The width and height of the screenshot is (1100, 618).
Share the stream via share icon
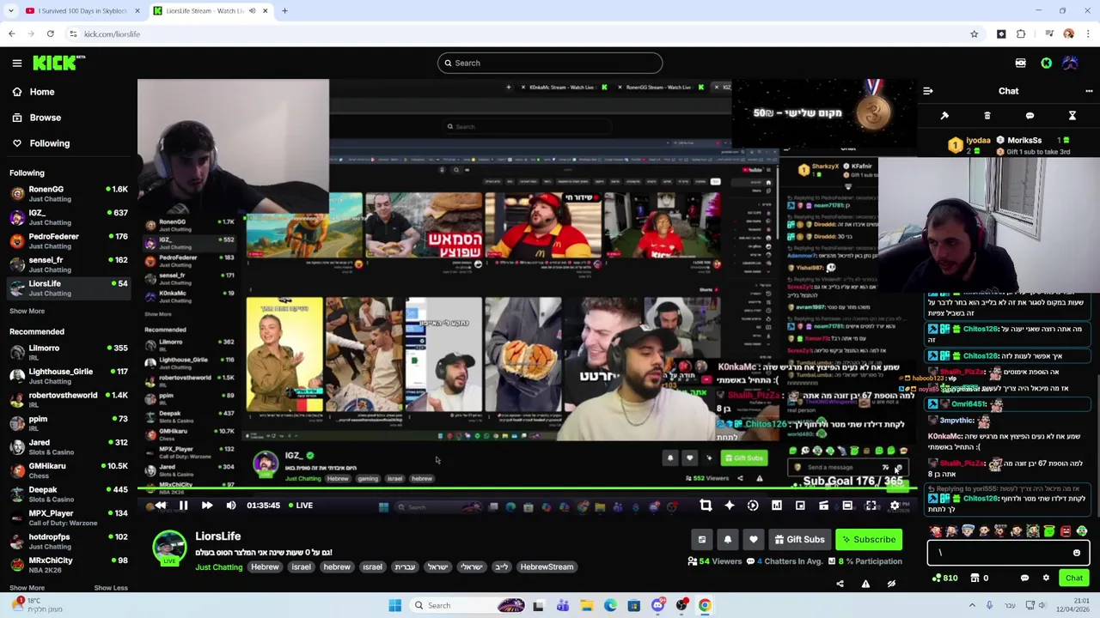(840, 584)
